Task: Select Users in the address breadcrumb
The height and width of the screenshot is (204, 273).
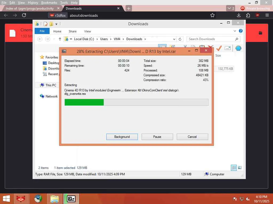Action: (104, 39)
